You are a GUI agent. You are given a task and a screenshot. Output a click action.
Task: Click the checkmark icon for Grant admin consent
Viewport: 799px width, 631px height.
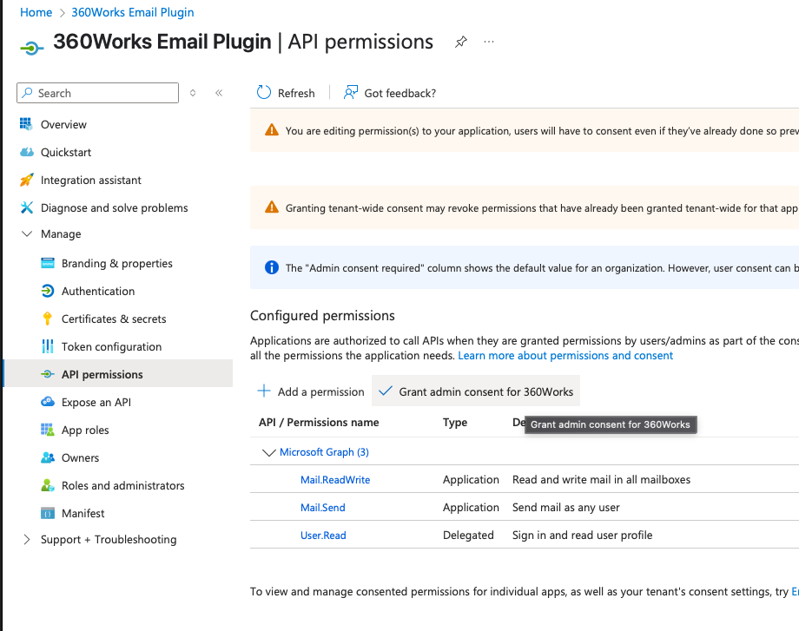click(x=386, y=391)
